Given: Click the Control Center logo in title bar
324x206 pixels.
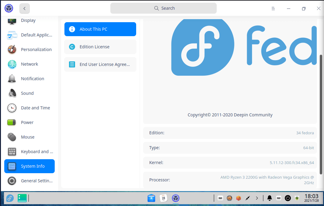Looking at the screenshot, I should tap(9, 8).
